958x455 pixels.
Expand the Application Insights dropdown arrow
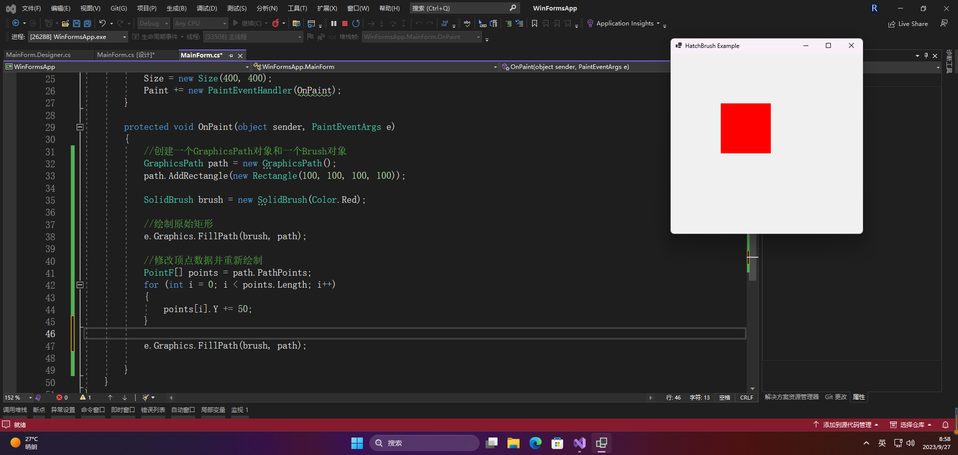tap(658, 23)
